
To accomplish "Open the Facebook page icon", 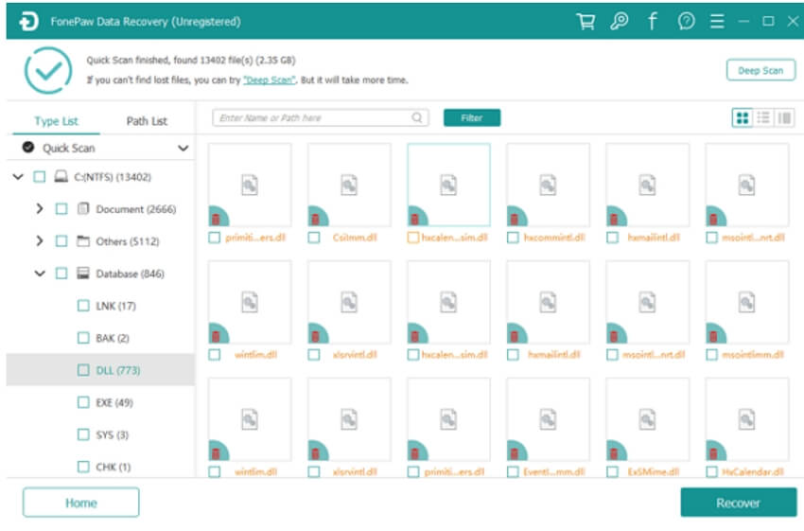I will (x=653, y=22).
